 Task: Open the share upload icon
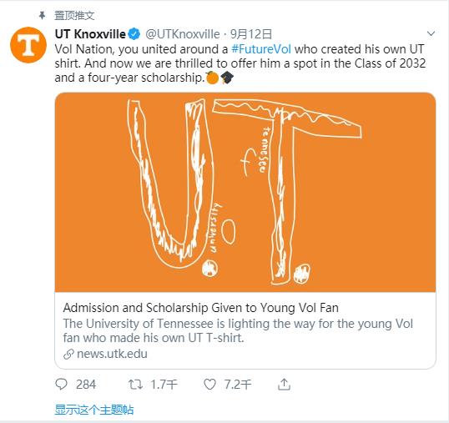[284, 385]
